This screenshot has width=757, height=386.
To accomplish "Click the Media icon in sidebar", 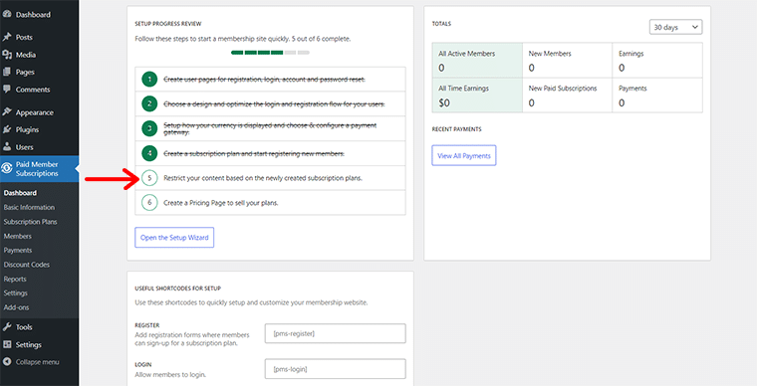I will pyautogui.click(x=7, y=55).
